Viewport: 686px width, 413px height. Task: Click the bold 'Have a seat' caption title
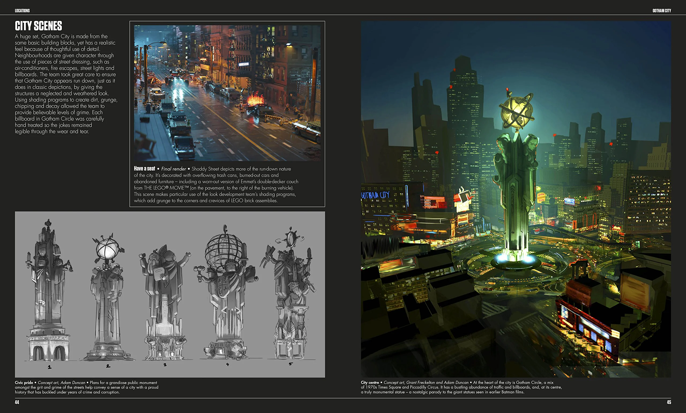point(144,169)
